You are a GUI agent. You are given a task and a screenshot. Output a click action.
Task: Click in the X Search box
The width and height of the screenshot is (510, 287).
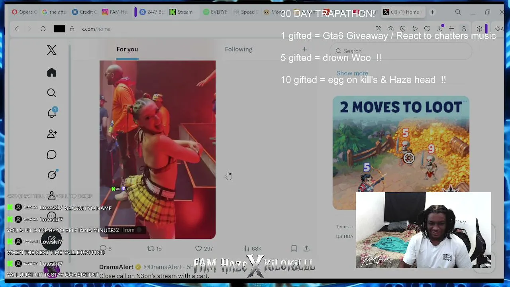point(401,51)
